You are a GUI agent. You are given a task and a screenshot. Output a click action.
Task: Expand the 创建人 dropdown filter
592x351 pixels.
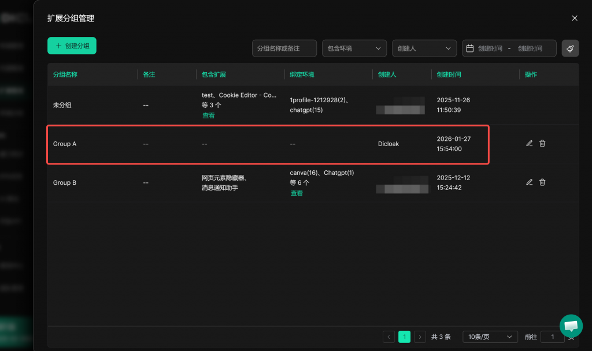tap(424, 48)
